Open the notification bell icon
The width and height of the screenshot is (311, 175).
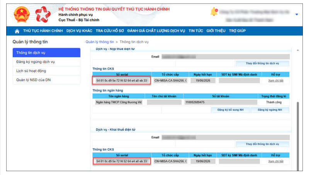pos(214,12)
